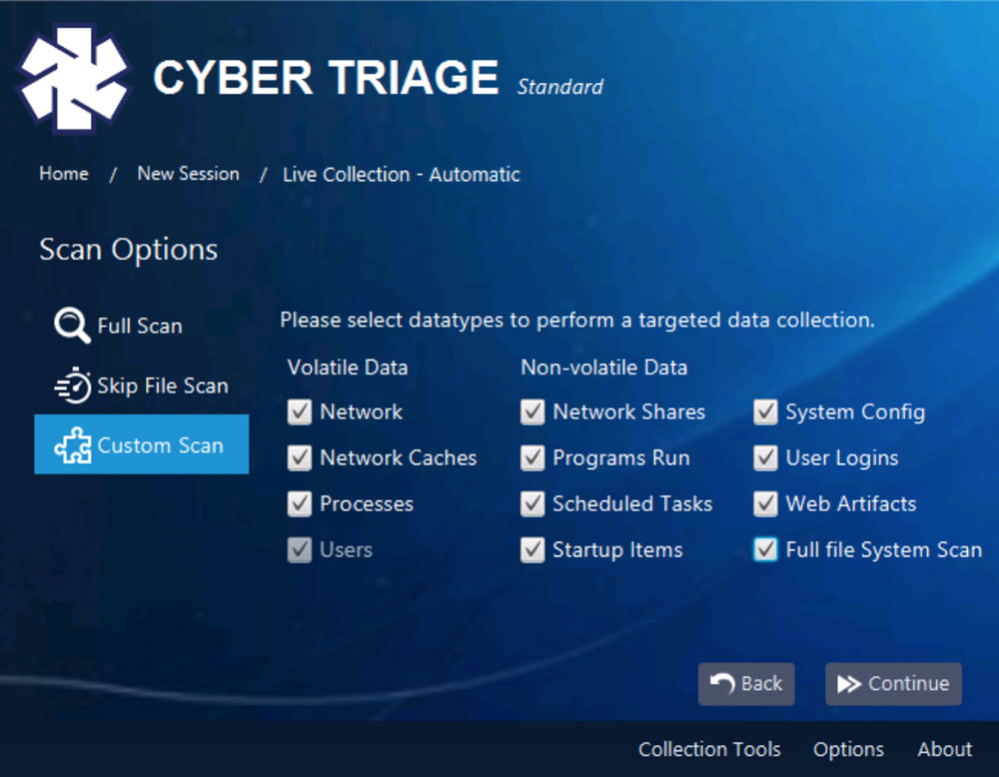Click the Back button label

click(761, 683)
